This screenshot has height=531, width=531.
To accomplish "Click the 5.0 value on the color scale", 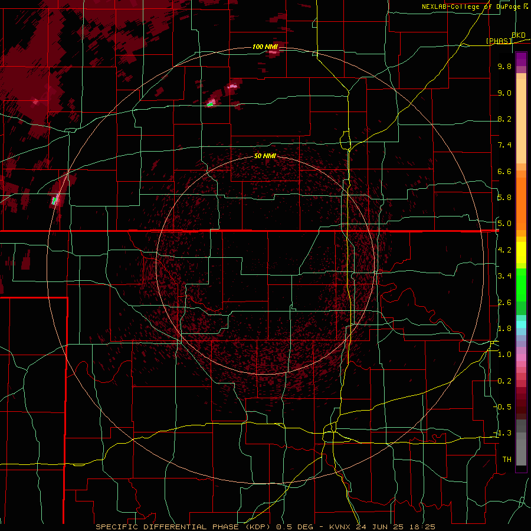I will 504,224.
